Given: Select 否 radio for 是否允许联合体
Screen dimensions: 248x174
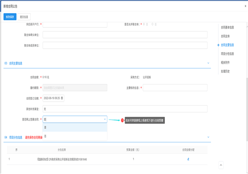Looking at the screenshot, I should (x=152, y=24).
